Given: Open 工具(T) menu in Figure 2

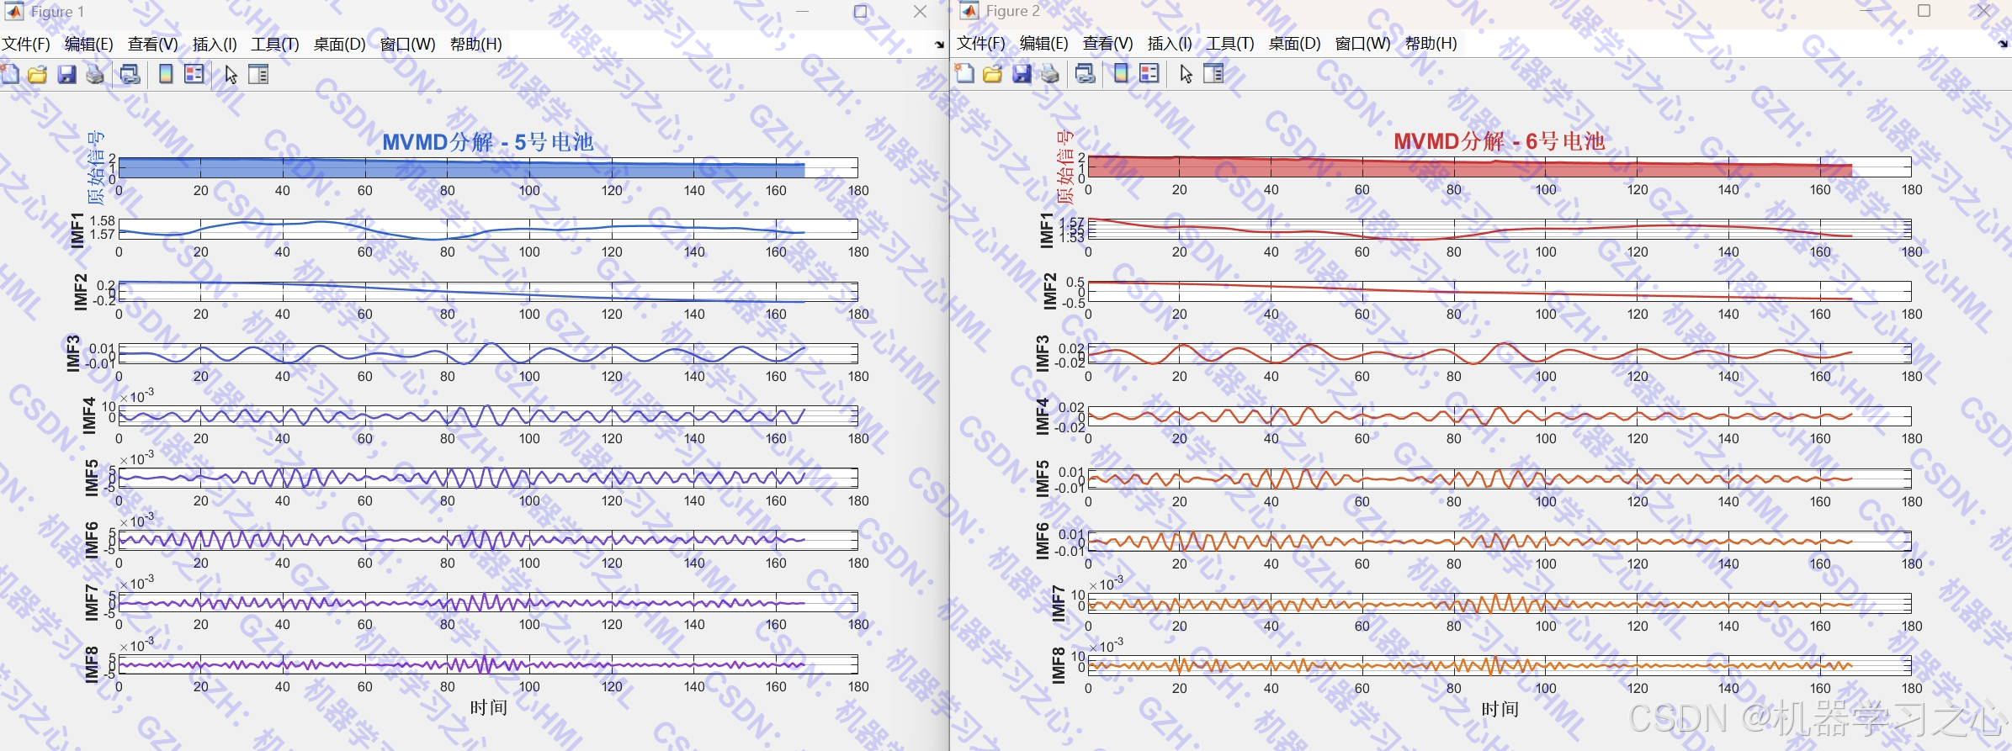Looking at the screenshot, I should pos(1230,43).
